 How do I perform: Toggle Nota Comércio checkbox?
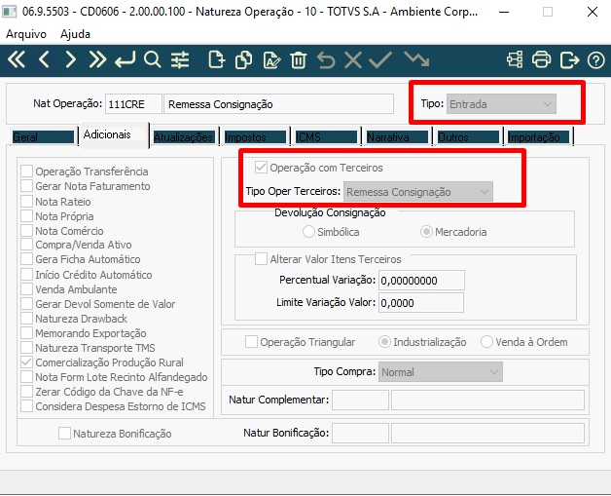tap(27, 230)
